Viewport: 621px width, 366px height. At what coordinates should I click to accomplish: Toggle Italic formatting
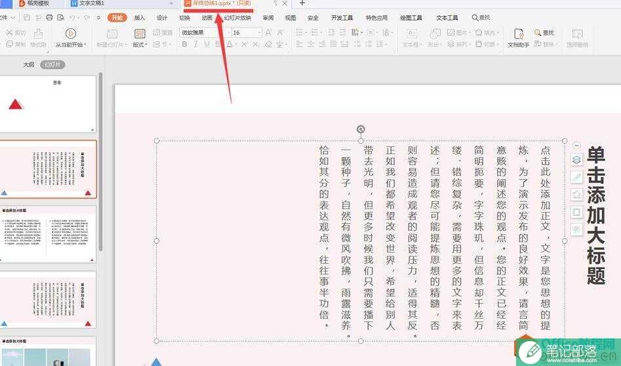[x=195, y=44]
